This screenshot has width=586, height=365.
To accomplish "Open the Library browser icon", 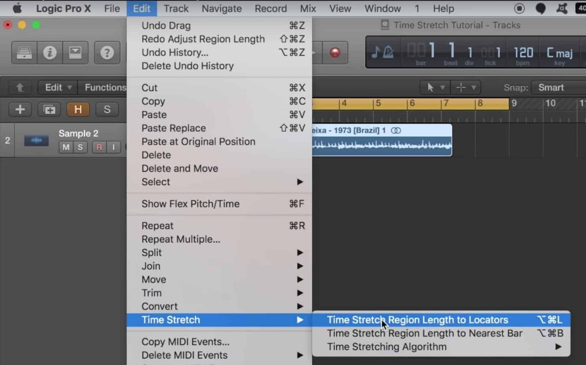I will tap(24, 53).
